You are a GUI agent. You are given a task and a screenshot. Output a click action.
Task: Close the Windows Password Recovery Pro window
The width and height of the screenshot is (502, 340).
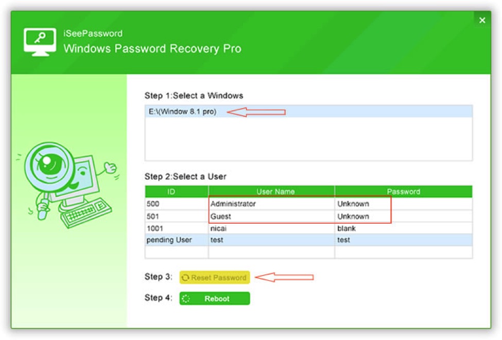click(482, 20)
